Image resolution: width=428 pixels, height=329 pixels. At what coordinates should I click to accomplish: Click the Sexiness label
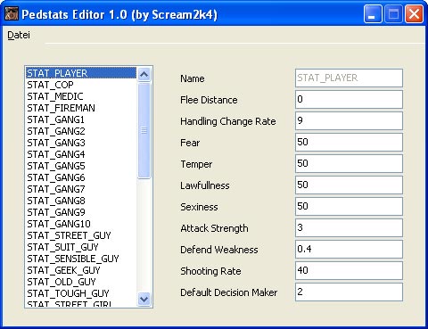[199, 207]
